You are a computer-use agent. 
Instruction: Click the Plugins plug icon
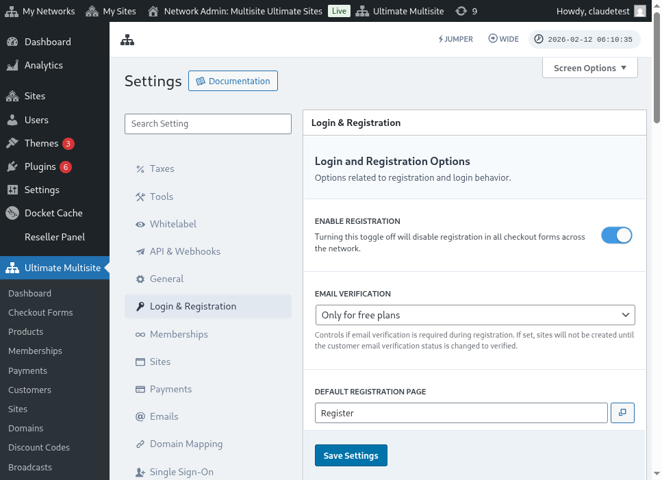point(13,167)
